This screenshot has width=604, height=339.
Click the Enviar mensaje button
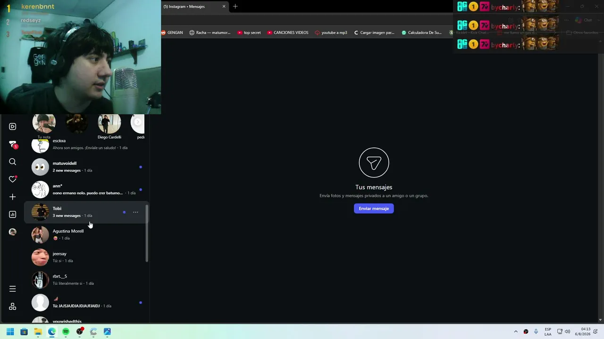pyautogui.click(x=374, y=209)
